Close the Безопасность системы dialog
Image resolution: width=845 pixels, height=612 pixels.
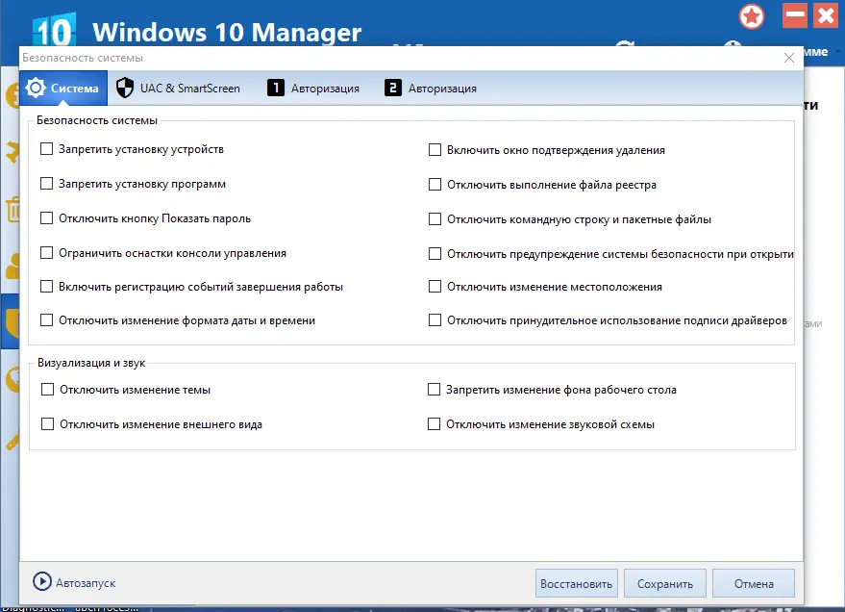[x=789, y=58]
